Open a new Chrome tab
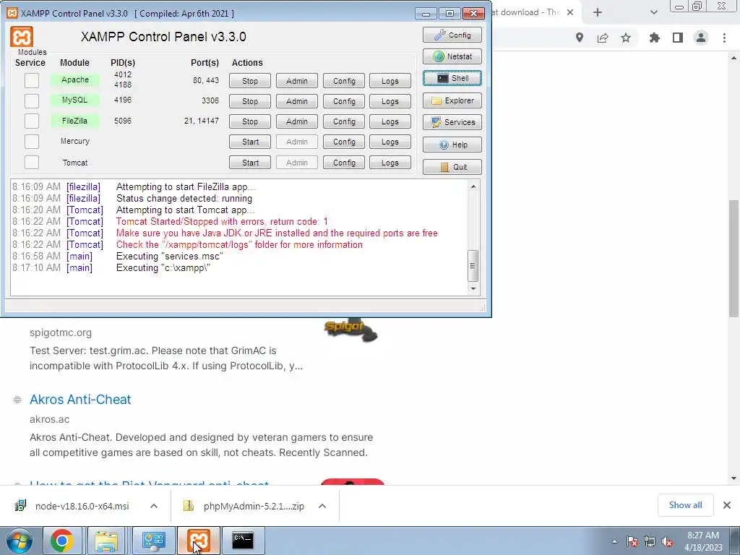Screen dimensions: 740x555 [598, 12]
